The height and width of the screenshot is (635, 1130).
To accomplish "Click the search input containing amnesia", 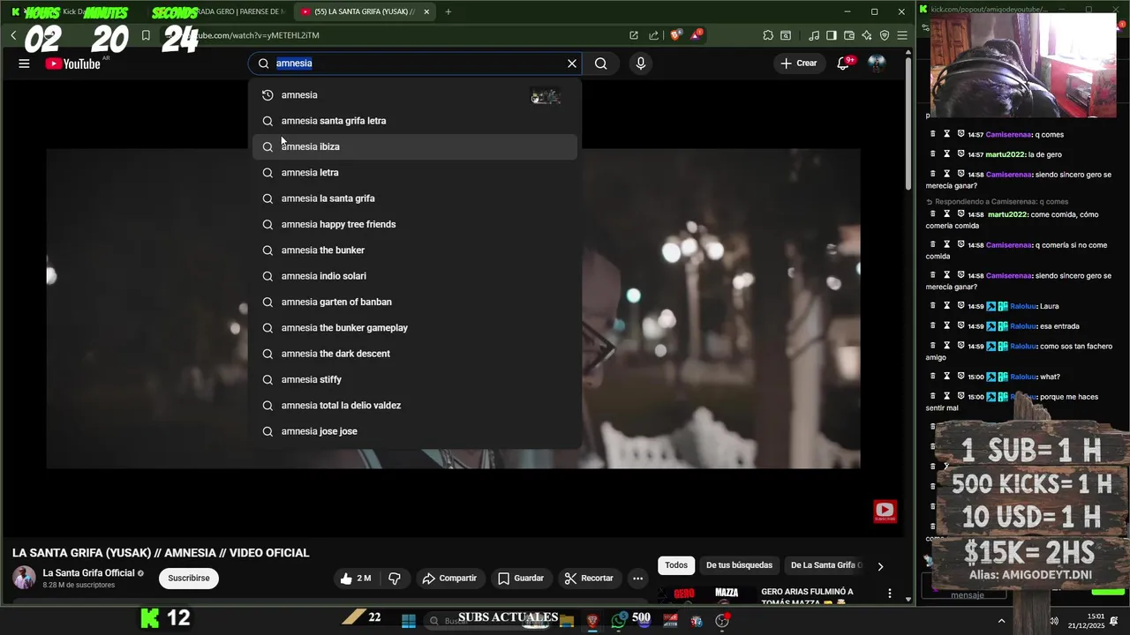I will point(415,63).
